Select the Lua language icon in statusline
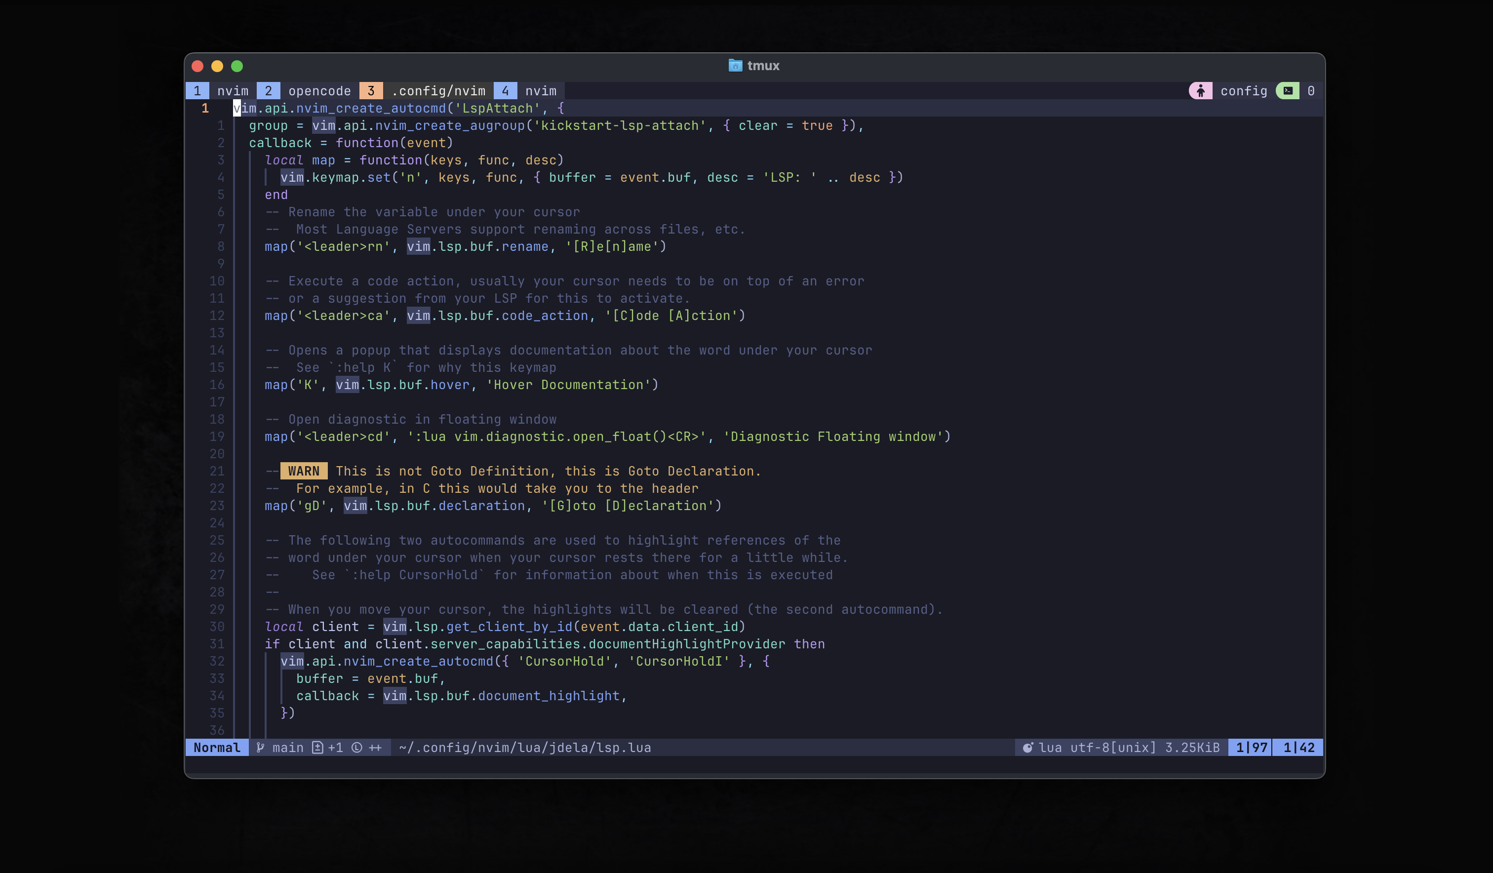Screen dimensions: 1493x873 tap(1028, 748)
